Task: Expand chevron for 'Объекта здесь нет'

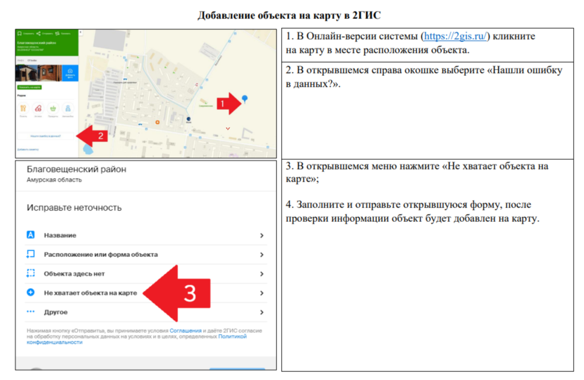Action: click(x=262, y=274)
